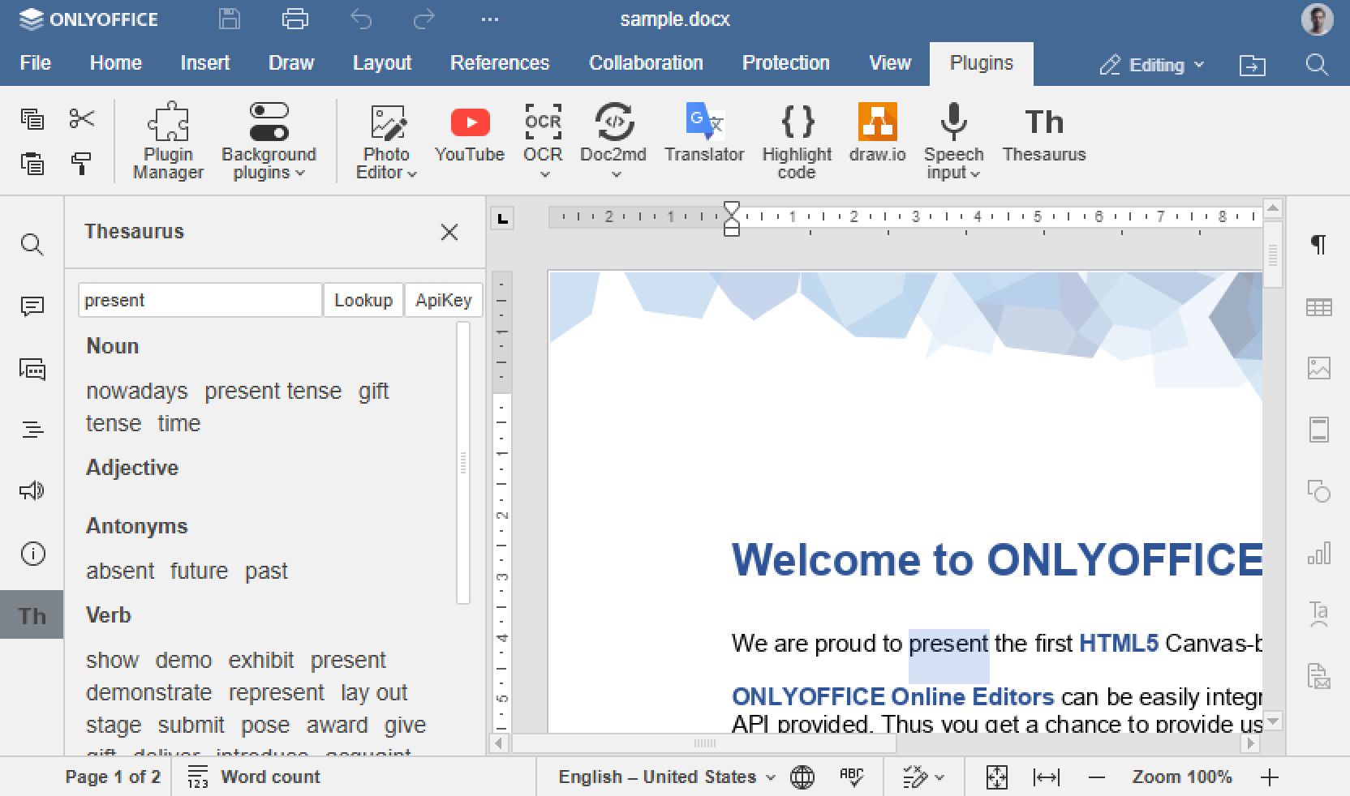The height and width of the screenshot is (796, 1350).
Task: Click the Copy style paint roller icon
Action: pos(81,163)
